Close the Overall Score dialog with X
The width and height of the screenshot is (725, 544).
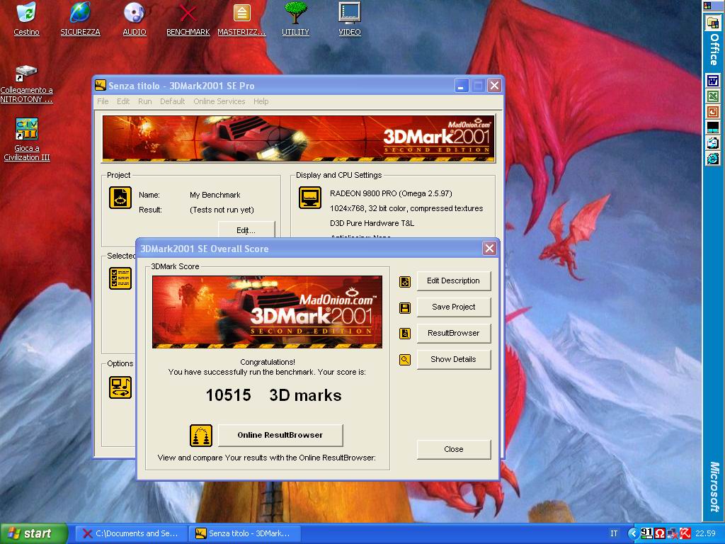(x=489, y=249)
